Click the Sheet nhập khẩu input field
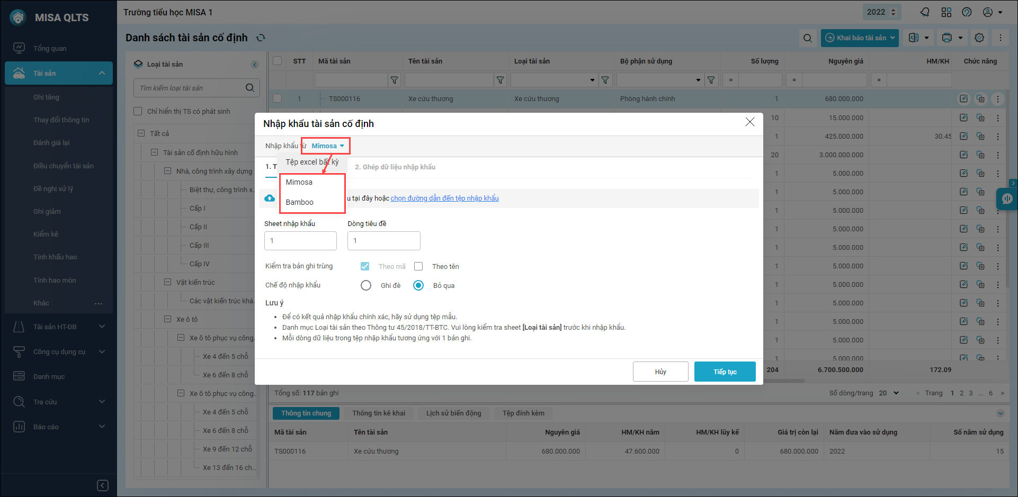Screen dimensions: 1018x497 pos(300,241)
